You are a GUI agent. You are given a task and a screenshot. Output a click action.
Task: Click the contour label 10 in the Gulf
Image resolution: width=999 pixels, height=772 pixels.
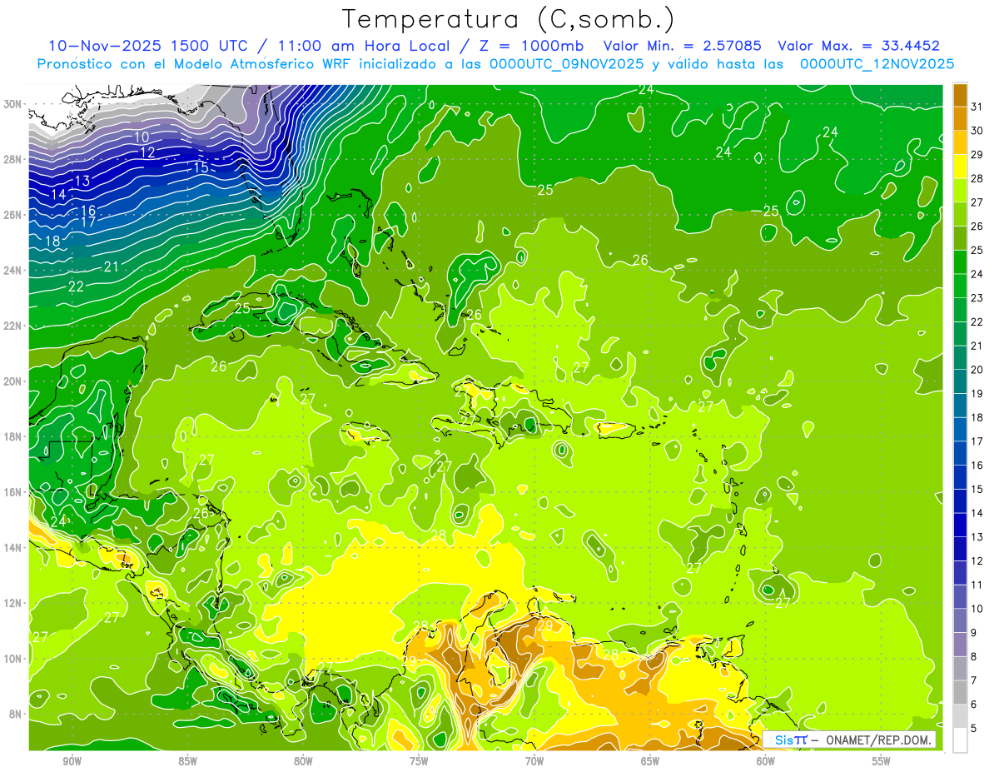pyautogui.click(x=142, y=137)
